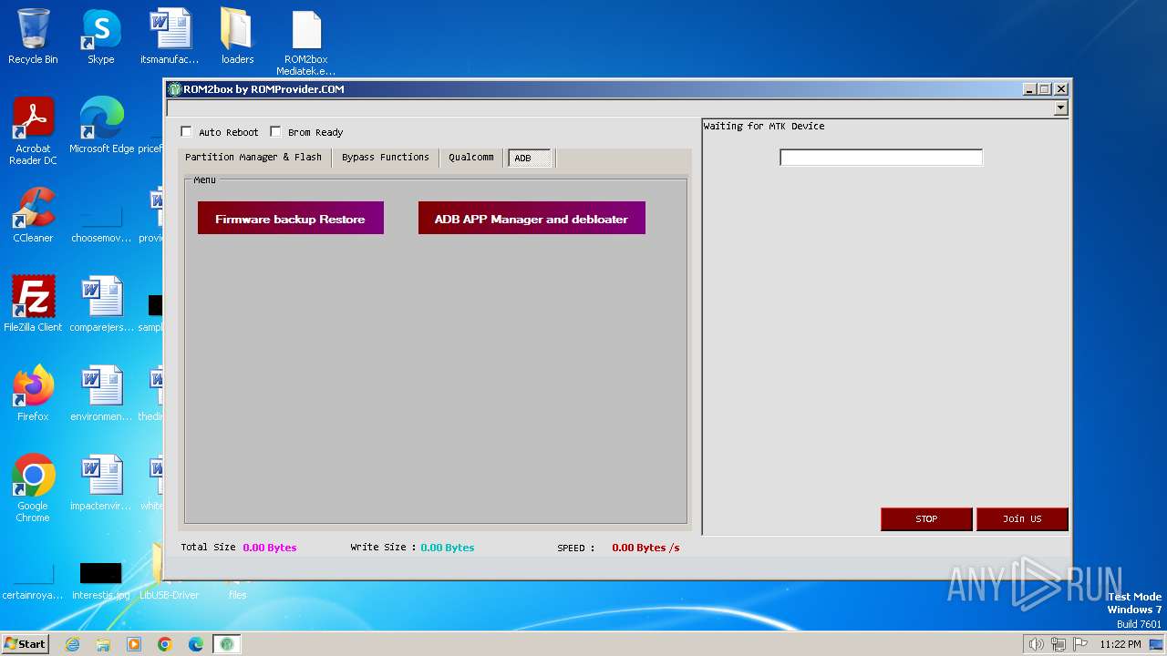The image size is (1167, 656).
Task: Click Firmware backup Restore button
Action: click(x=291, y=219)
